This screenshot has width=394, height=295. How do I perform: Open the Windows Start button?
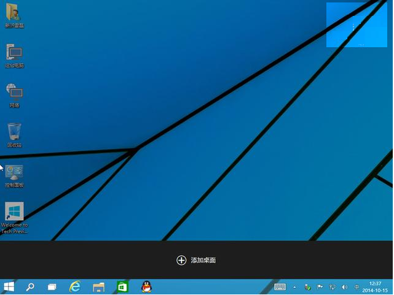coord(9,286)
